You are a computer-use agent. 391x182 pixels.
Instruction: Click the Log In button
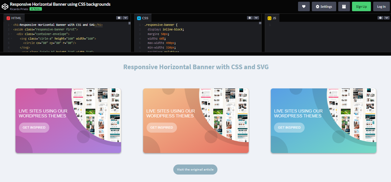(x=381, y=6)
